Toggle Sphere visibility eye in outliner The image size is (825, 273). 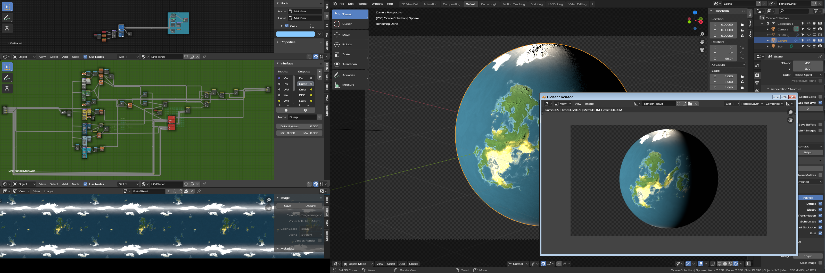[x=809, y=40]
